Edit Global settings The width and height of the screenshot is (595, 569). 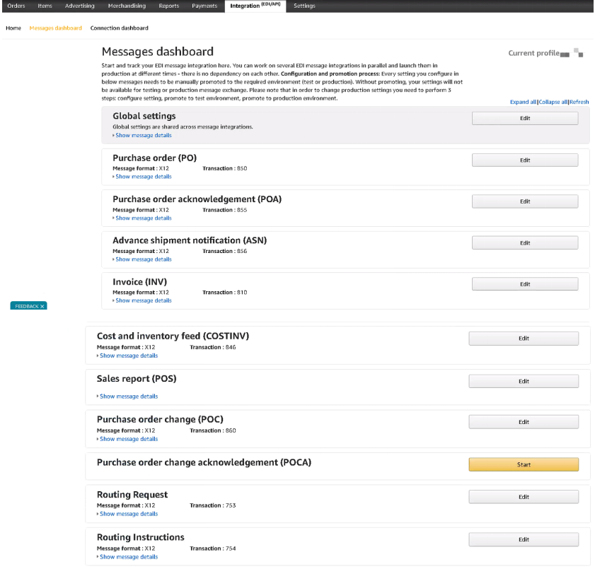(x=525, y=118)
